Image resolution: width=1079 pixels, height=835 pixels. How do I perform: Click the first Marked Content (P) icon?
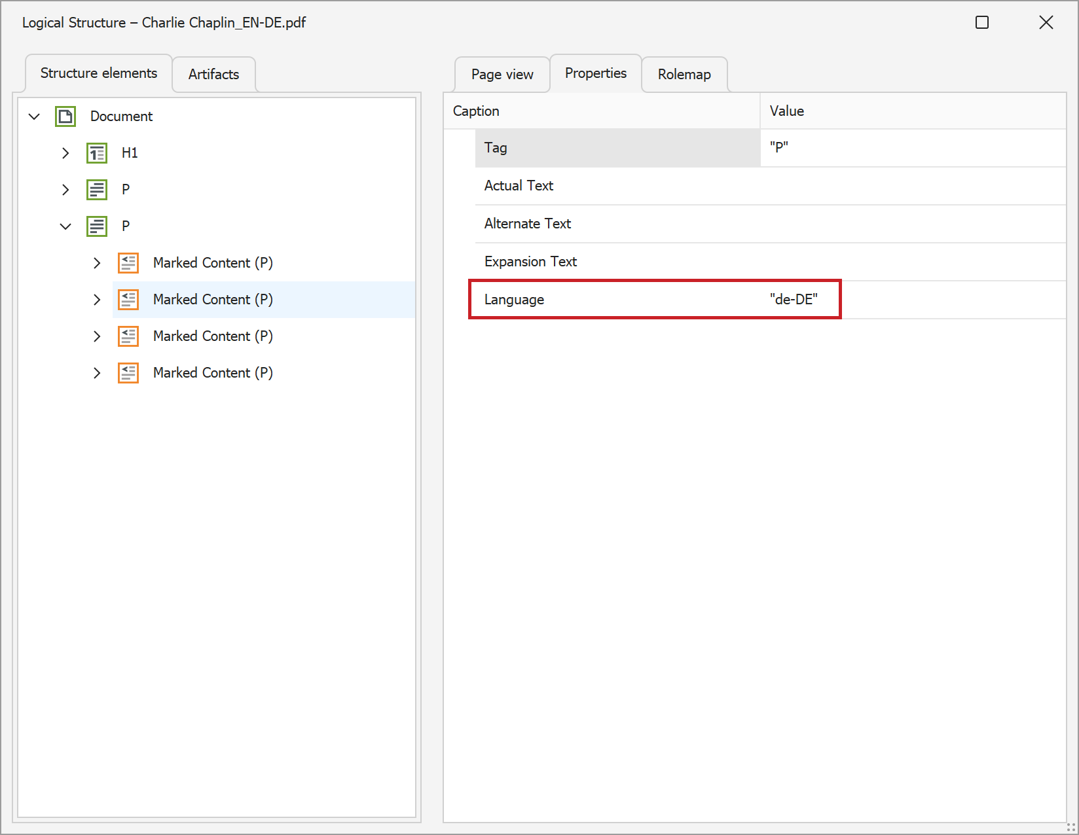(x=128, y=263)
